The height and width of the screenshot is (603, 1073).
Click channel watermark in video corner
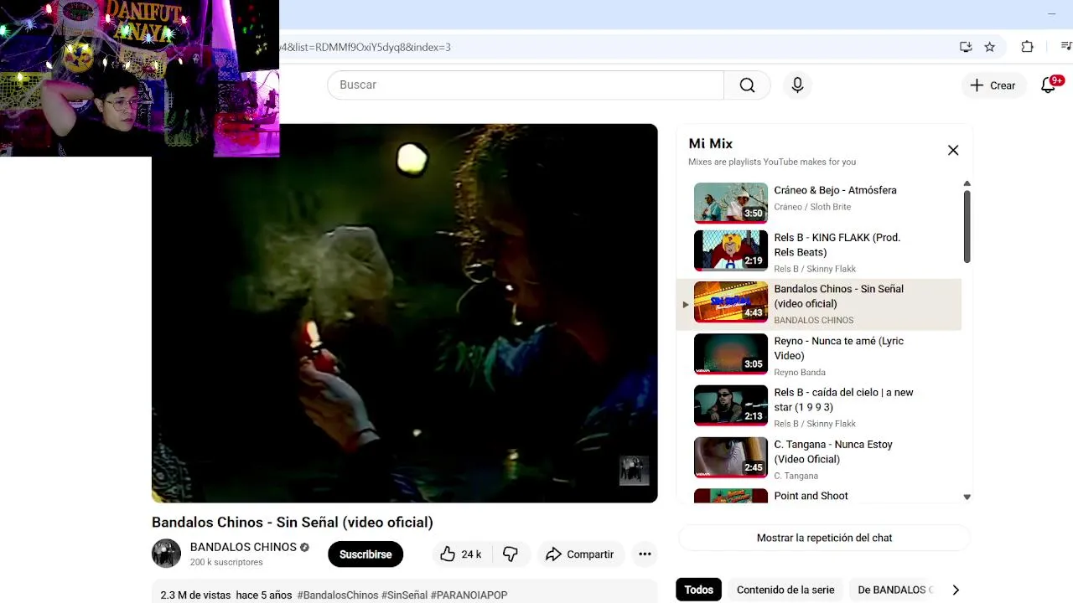[634, 470]
